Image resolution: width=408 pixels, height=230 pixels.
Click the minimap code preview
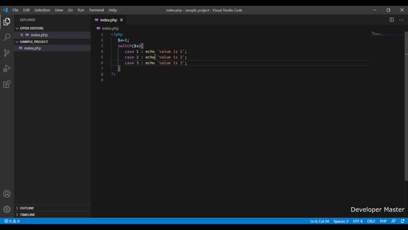tap(377, 34)
